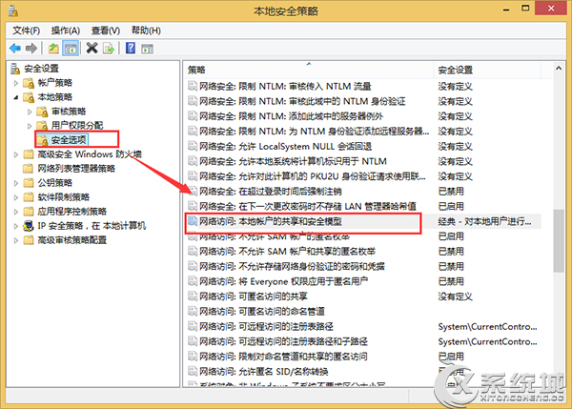Click the window title bar app icon

click(x=13, y=10)
